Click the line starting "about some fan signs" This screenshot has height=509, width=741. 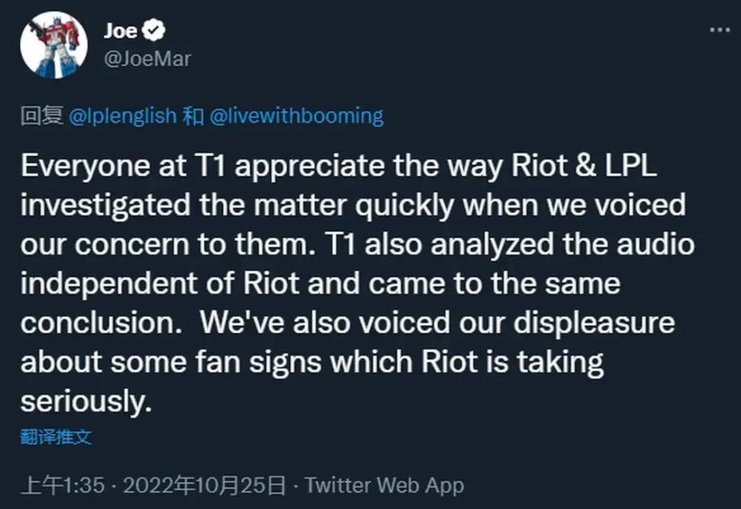point(312,363)
